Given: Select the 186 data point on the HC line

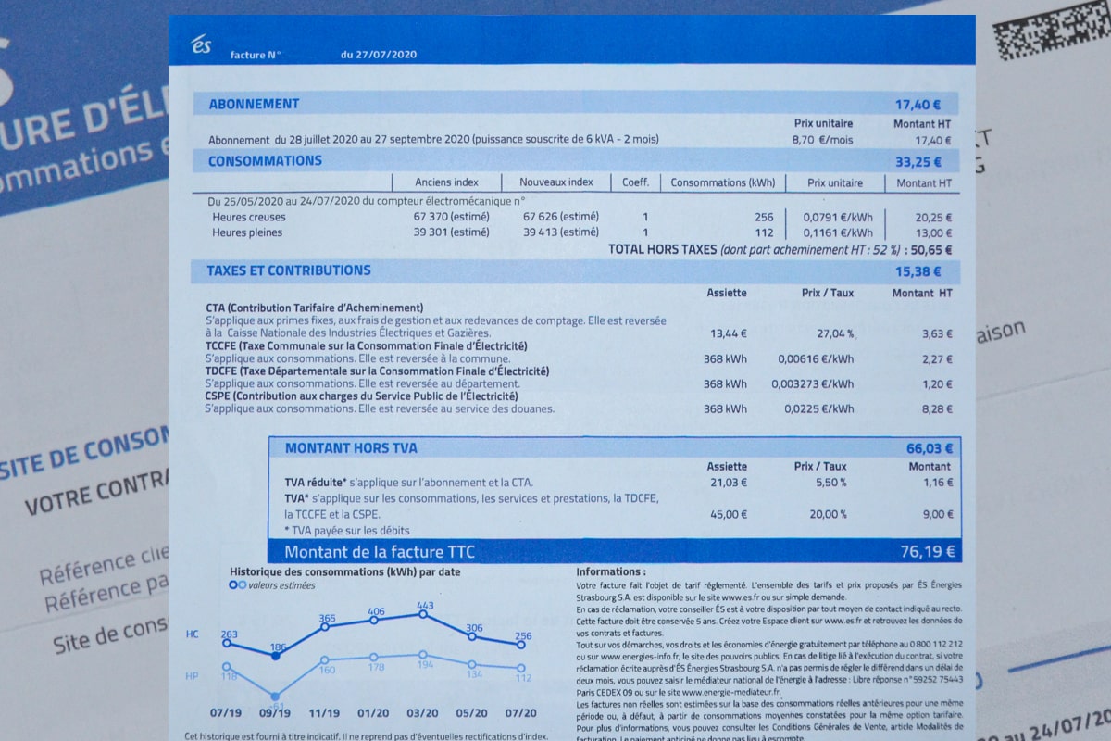Looking at the screenshot, I should coord(274,655).
